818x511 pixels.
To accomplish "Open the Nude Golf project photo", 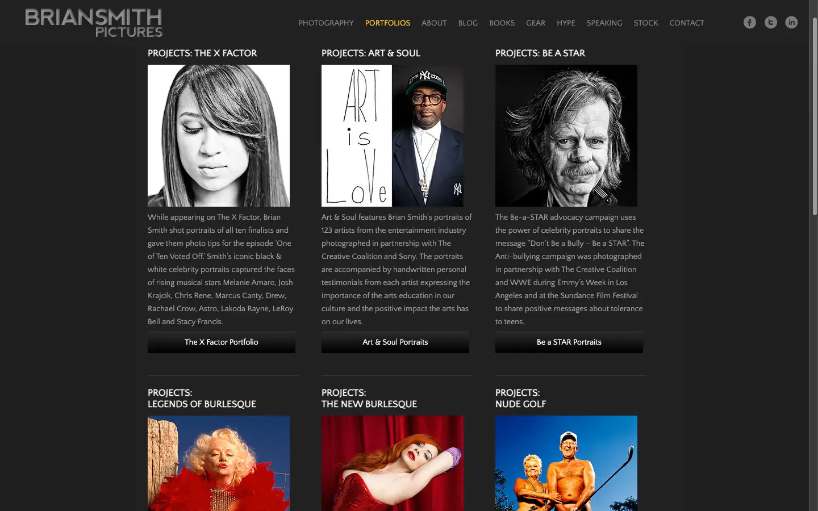I will (566, 463).
